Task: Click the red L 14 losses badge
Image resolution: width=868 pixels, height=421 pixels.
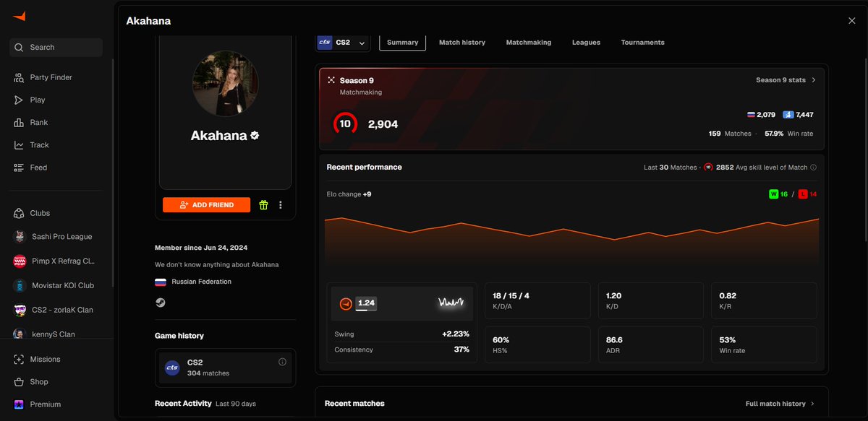Action: (x=807, y=194)
